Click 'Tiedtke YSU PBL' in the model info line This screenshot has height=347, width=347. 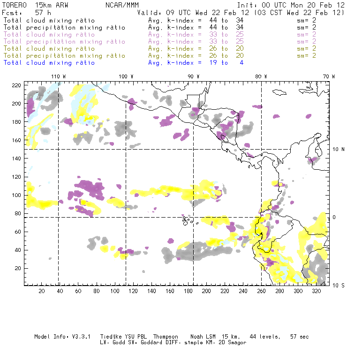[123, 337]
